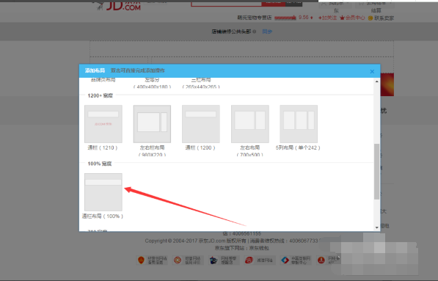The height and width of the screenshot is (281, 438).
Task: Click the 可信网站信用评价 footer badge
Action: pyautogui.click(x=188, y=260)
